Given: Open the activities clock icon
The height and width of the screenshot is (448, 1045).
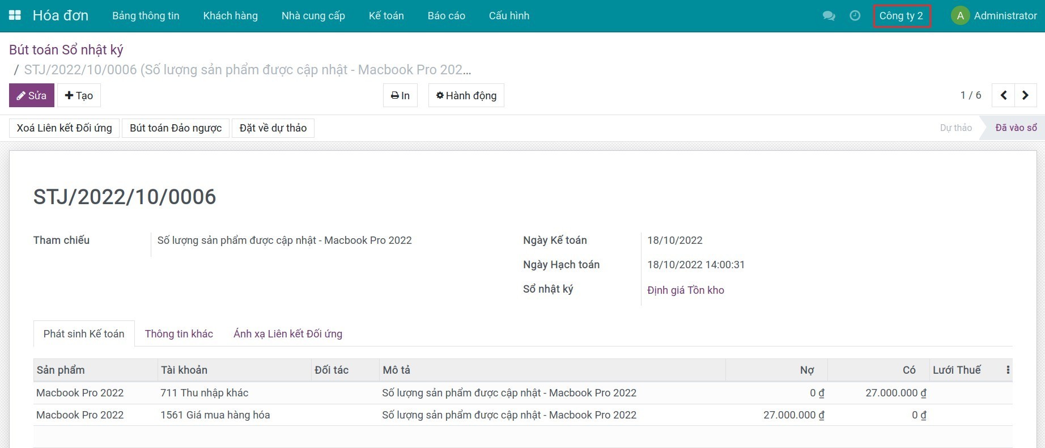Looking at the screenshot, I should 855,16.
